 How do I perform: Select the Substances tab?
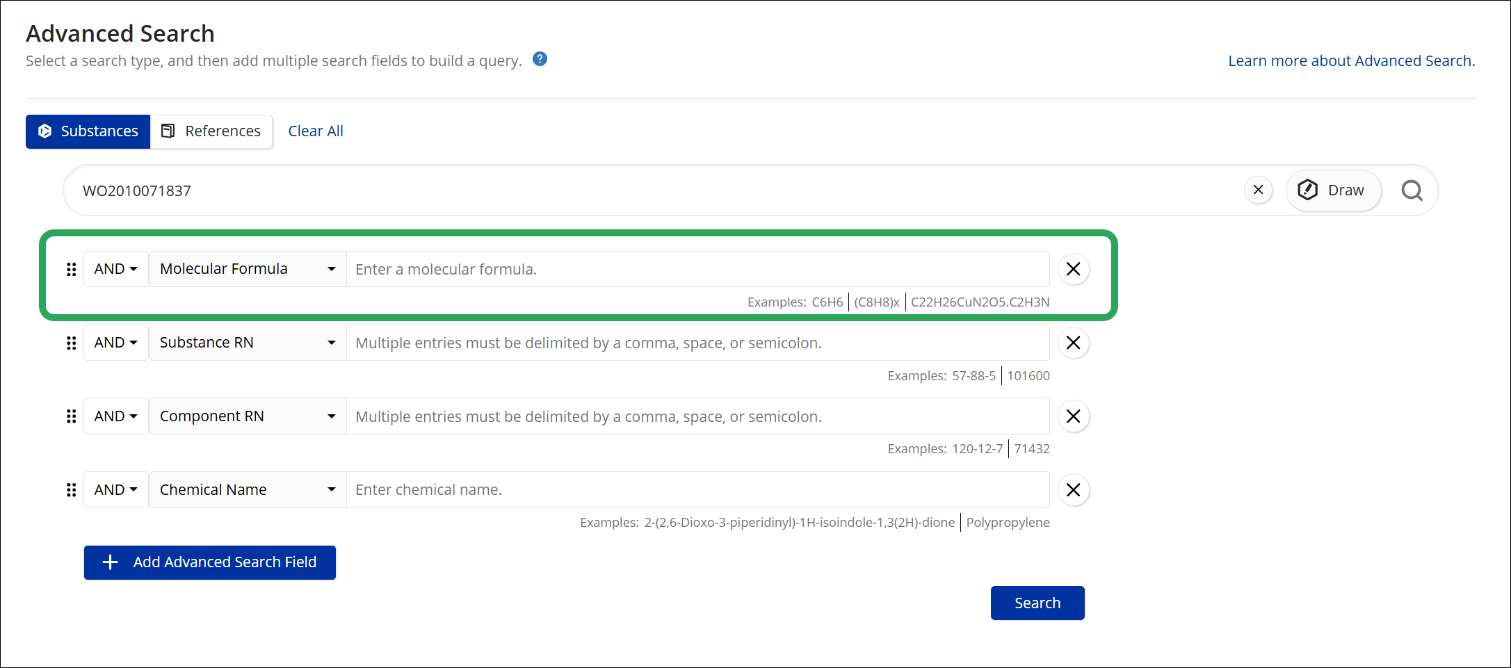tap(88, 131)
